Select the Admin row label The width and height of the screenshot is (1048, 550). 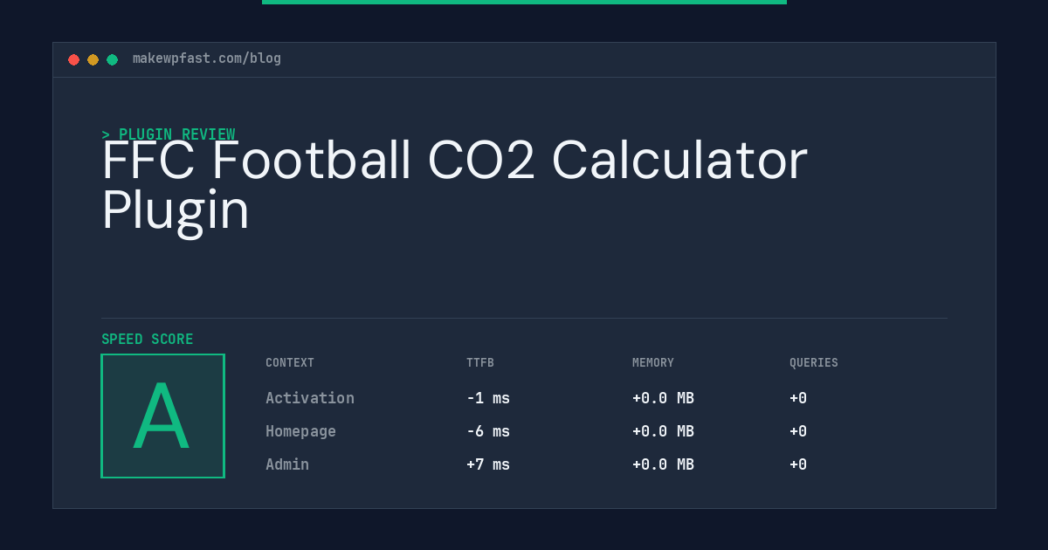tap(287, 464)
